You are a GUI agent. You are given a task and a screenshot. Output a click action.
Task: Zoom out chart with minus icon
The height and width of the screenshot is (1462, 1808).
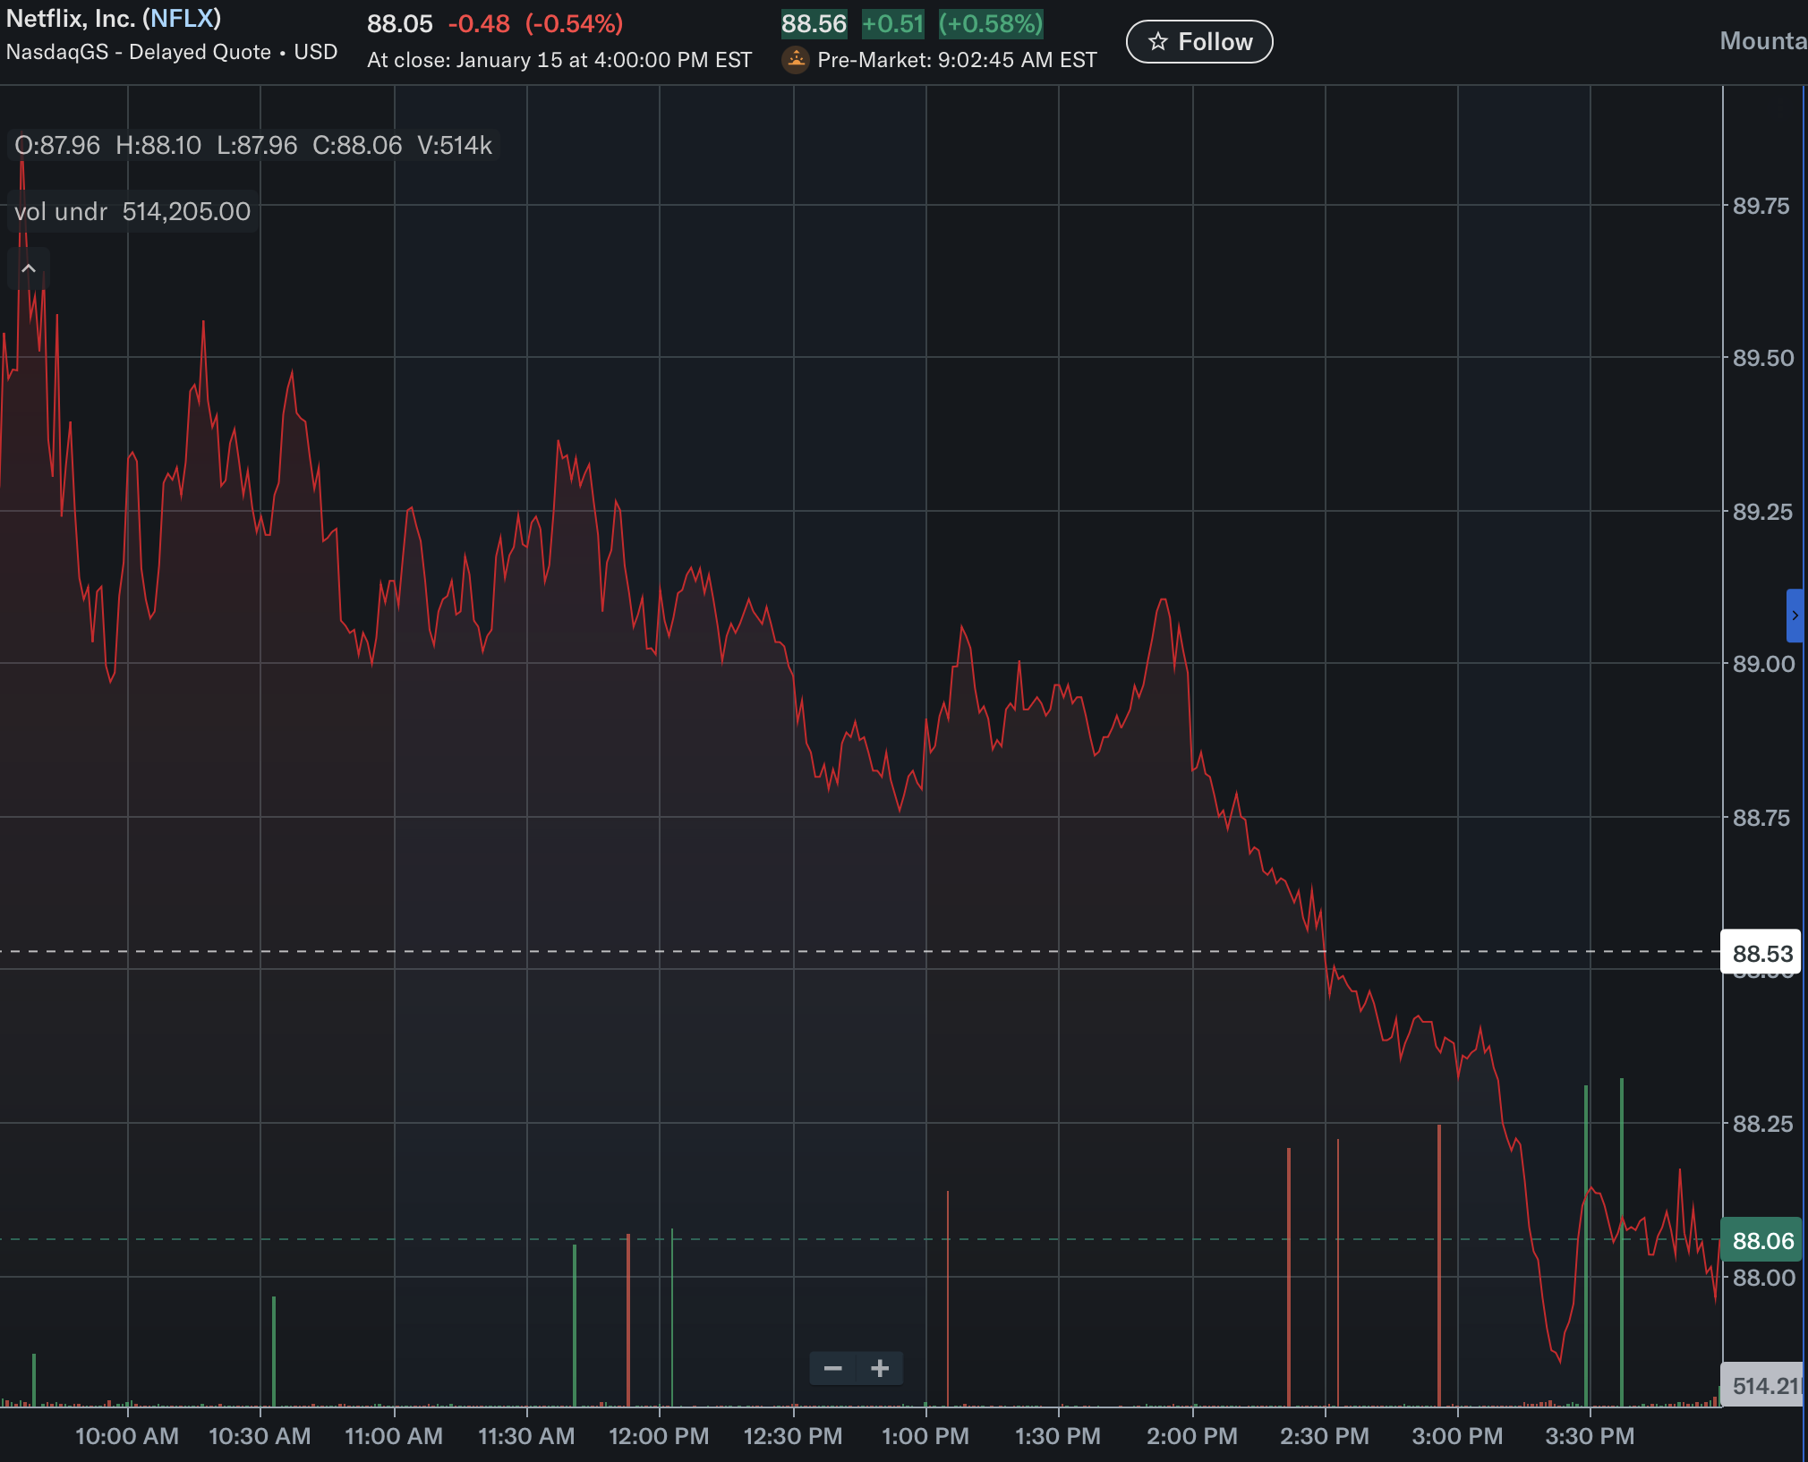tap(832, 1368)
